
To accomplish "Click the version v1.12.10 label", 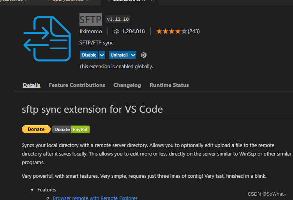I will (118, 19).
